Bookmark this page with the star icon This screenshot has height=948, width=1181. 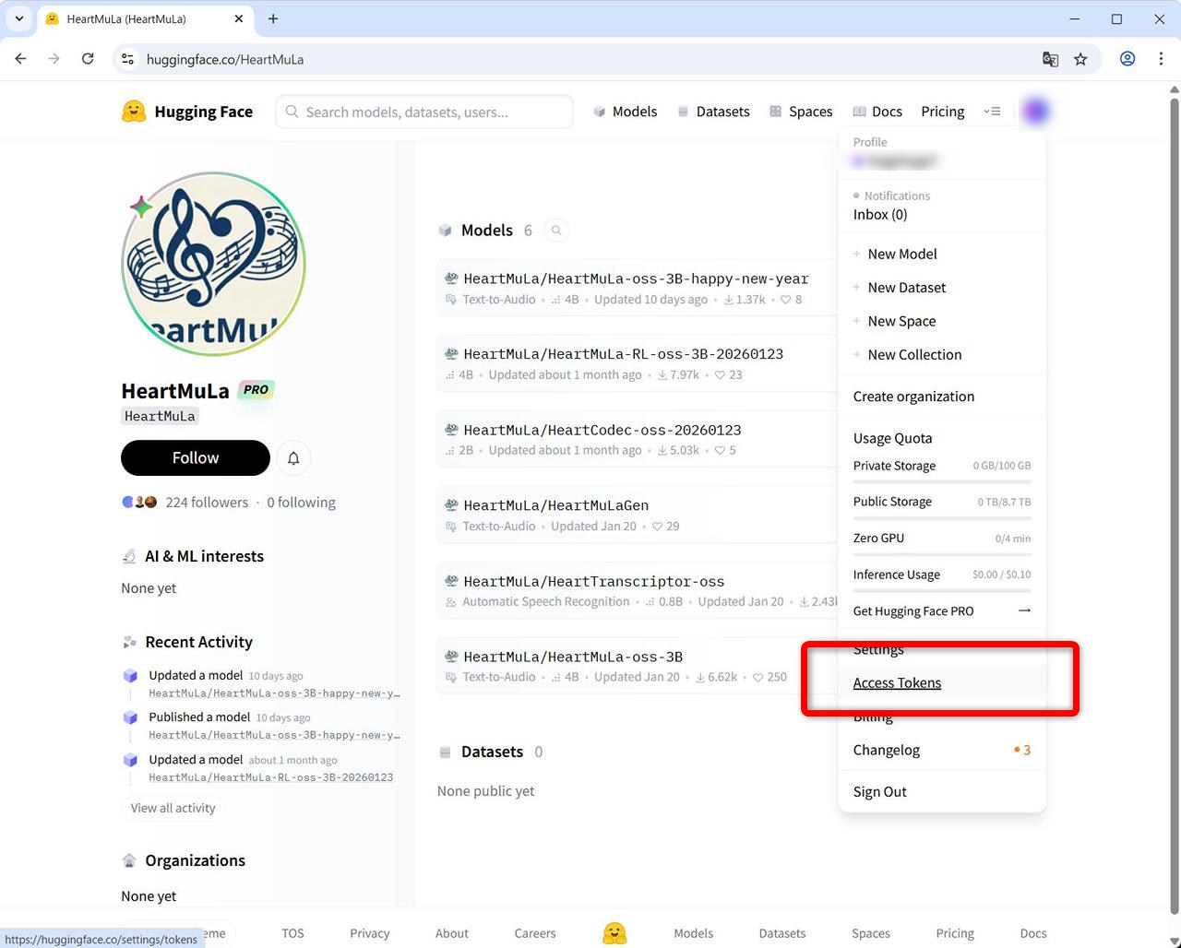coord(1080,59)
